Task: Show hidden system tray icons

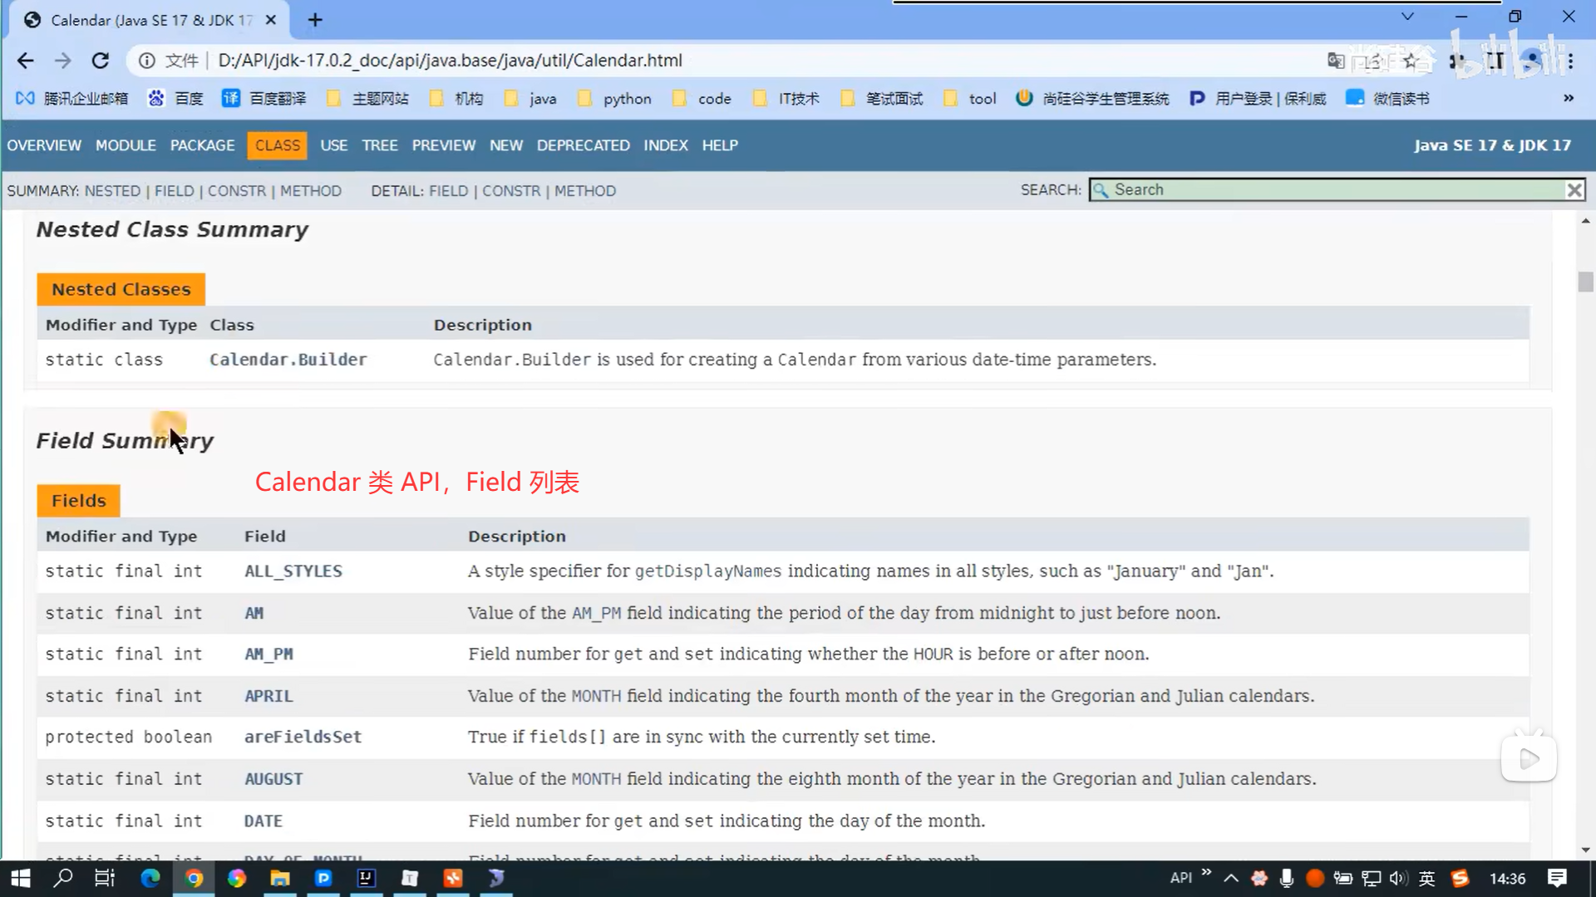Action: [1231, 878]
